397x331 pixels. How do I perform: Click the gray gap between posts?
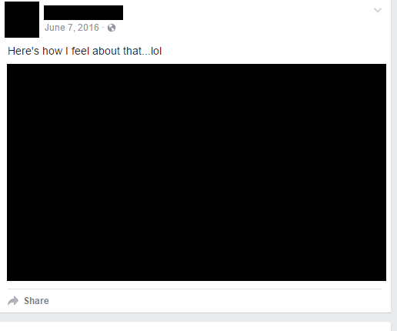[x=195, y=317]
